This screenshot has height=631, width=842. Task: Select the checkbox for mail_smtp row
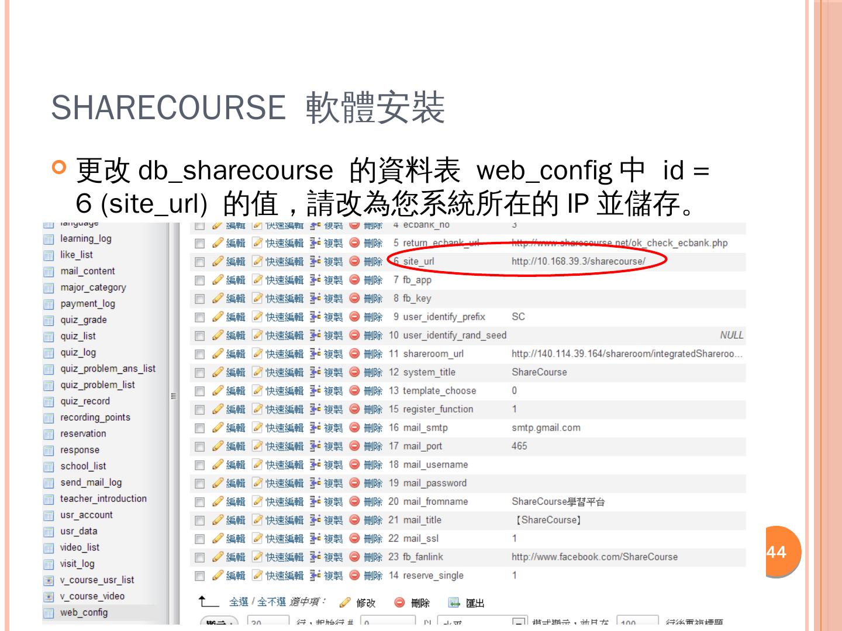200,428
